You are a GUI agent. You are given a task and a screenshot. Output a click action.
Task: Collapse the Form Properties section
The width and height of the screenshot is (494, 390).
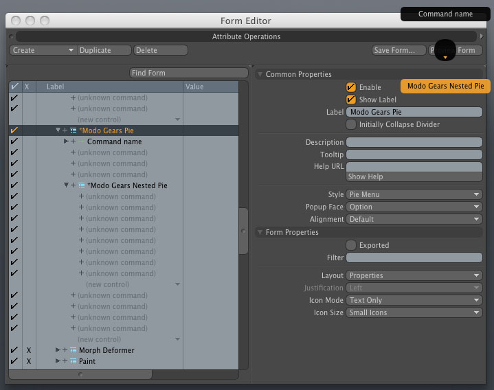260,232
